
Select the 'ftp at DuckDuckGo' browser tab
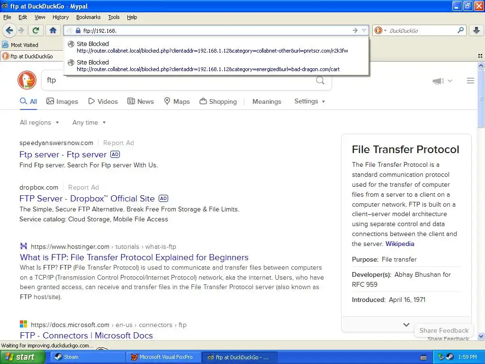point(32,56)
